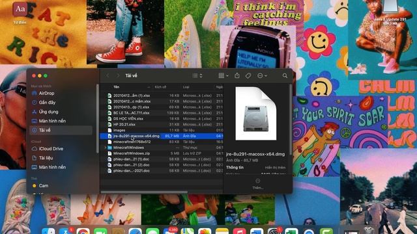Click the Lưu trữ ZIP type cell

(192, 153)
